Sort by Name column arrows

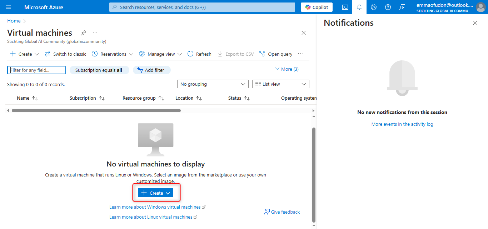point(35,98)
